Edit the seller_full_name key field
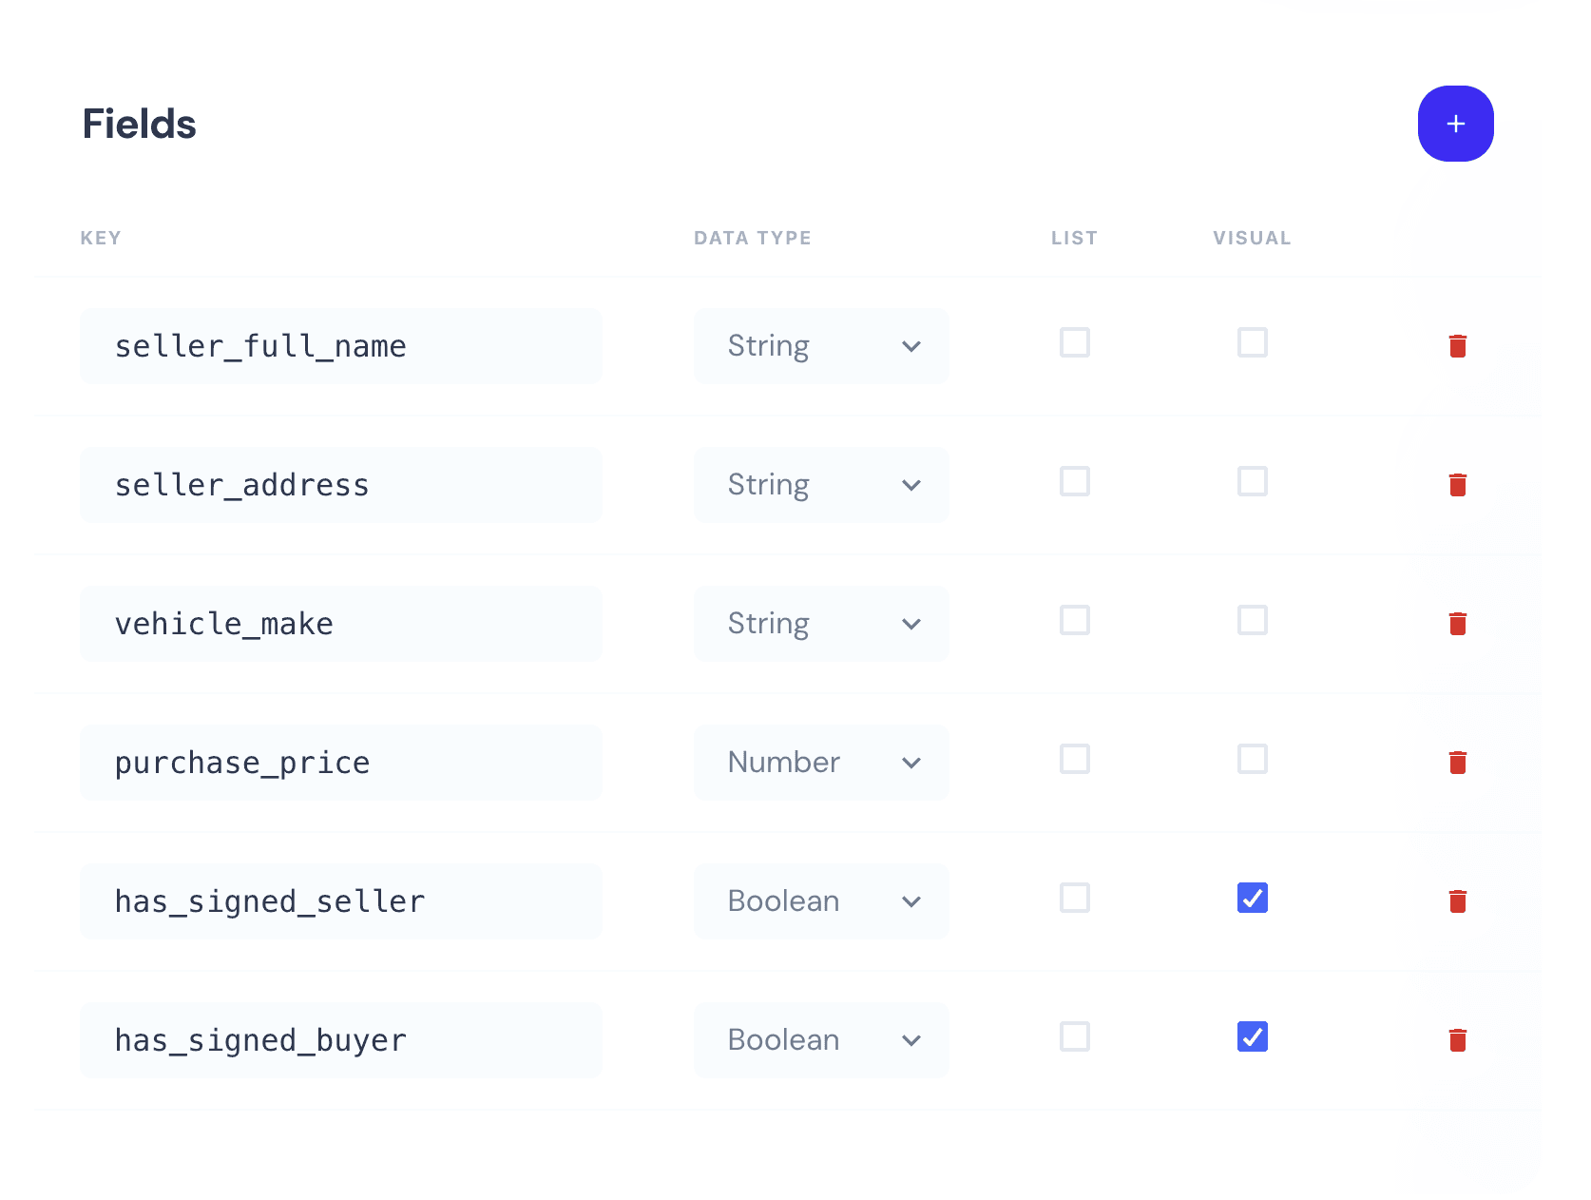Screen dimensions: 1591x1200 point(340,346)
